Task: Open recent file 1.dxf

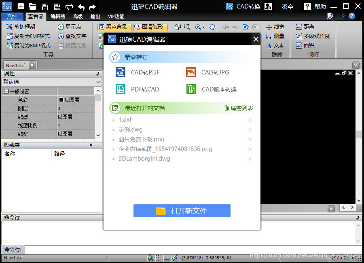Action: pos(125,120)
